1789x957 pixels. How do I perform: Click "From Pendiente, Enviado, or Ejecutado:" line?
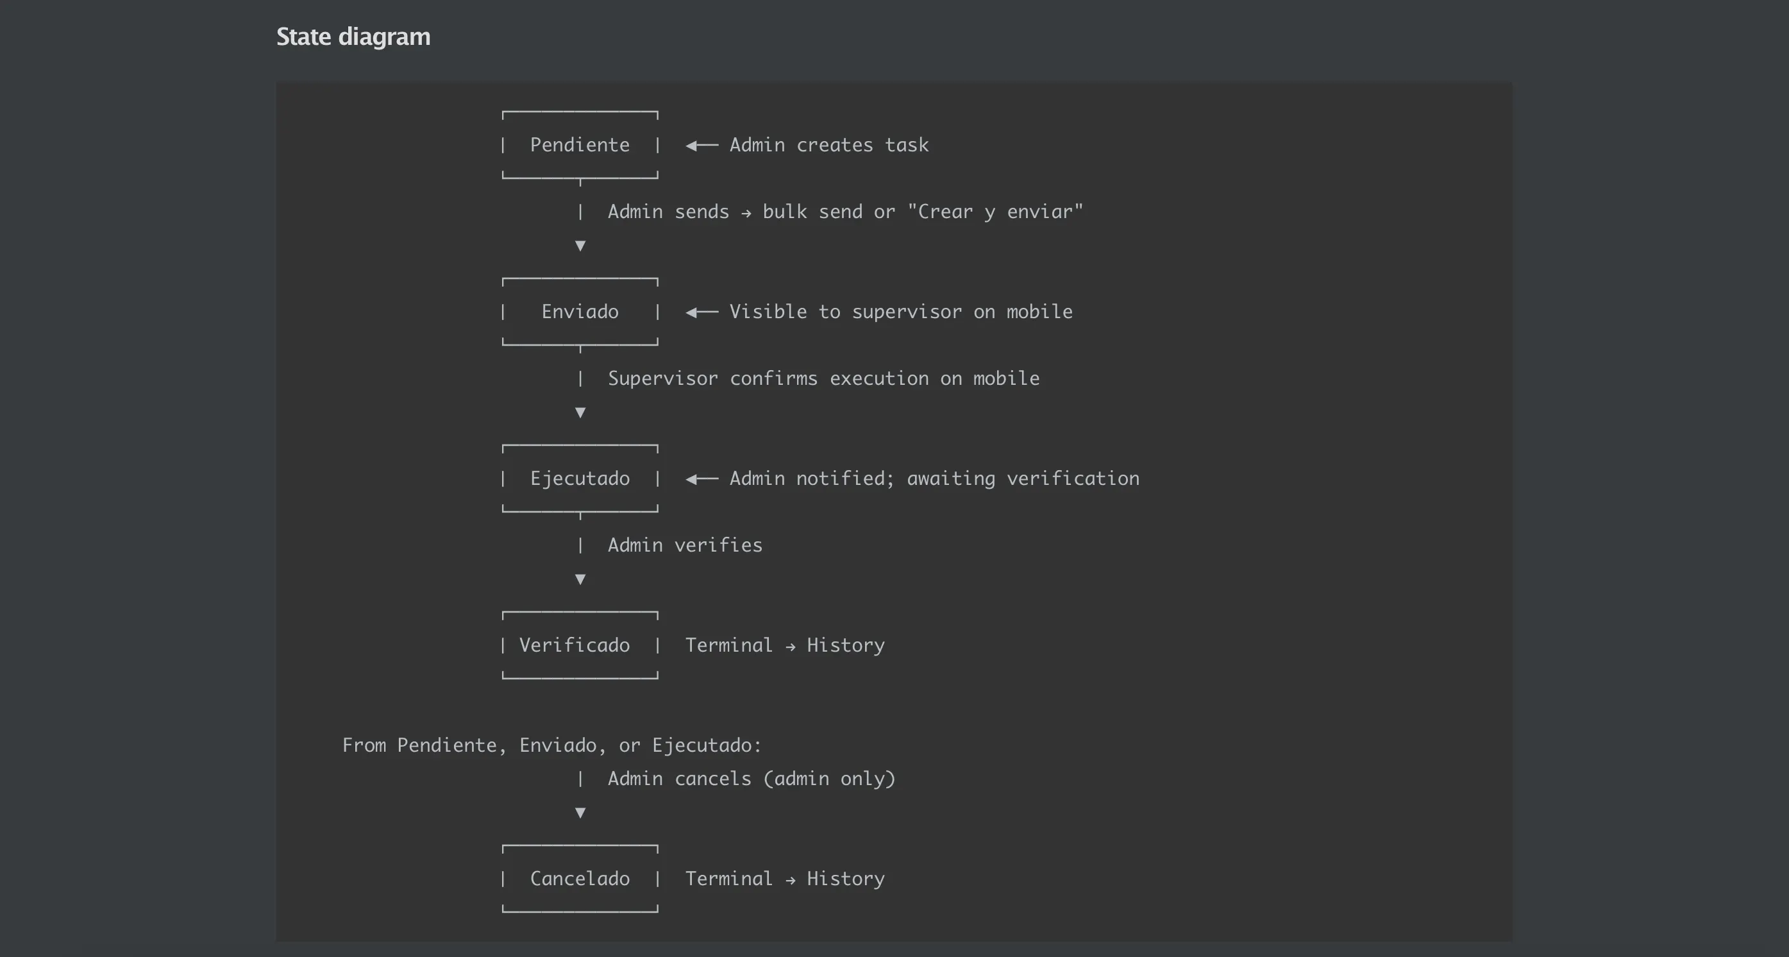tap(551, 745)
